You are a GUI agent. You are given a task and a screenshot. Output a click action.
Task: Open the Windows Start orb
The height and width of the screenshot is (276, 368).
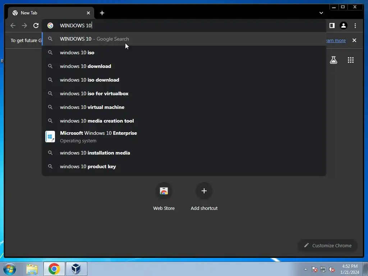(x=10, y=269)
